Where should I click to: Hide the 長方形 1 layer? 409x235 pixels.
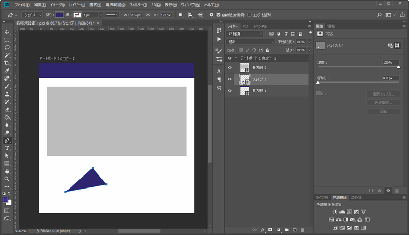click(230, 91)
